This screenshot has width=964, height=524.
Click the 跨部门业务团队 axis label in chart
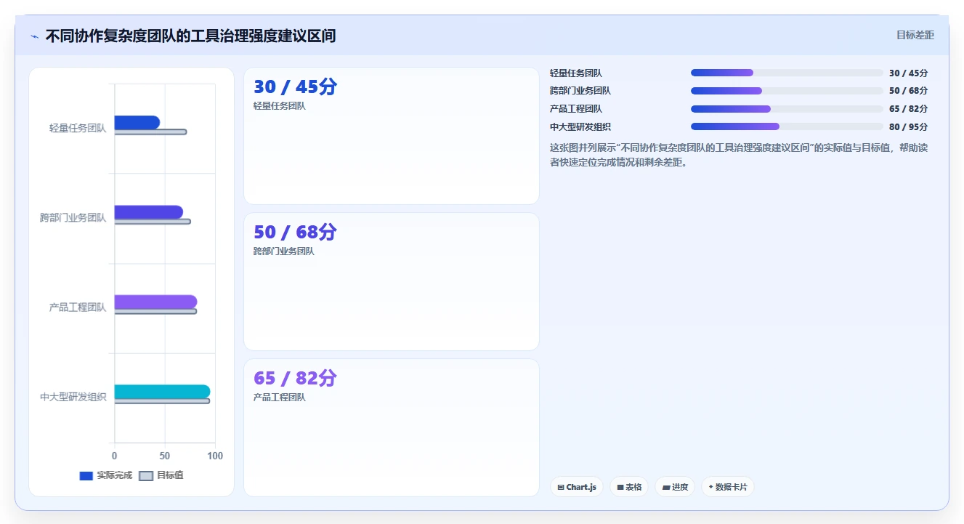point(73,217)
